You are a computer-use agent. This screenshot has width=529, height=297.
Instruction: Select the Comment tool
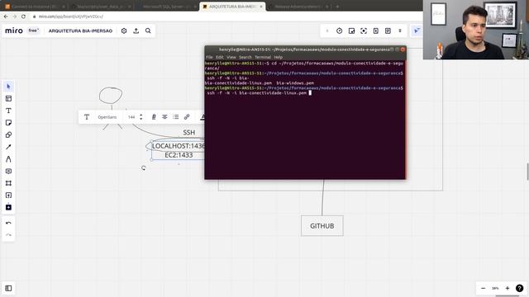point(8,171)
